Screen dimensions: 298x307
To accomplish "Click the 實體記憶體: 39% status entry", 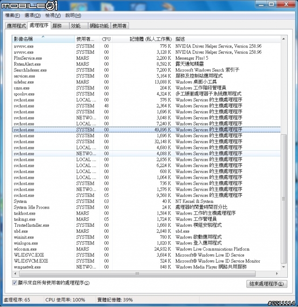I will click(115, 300).
